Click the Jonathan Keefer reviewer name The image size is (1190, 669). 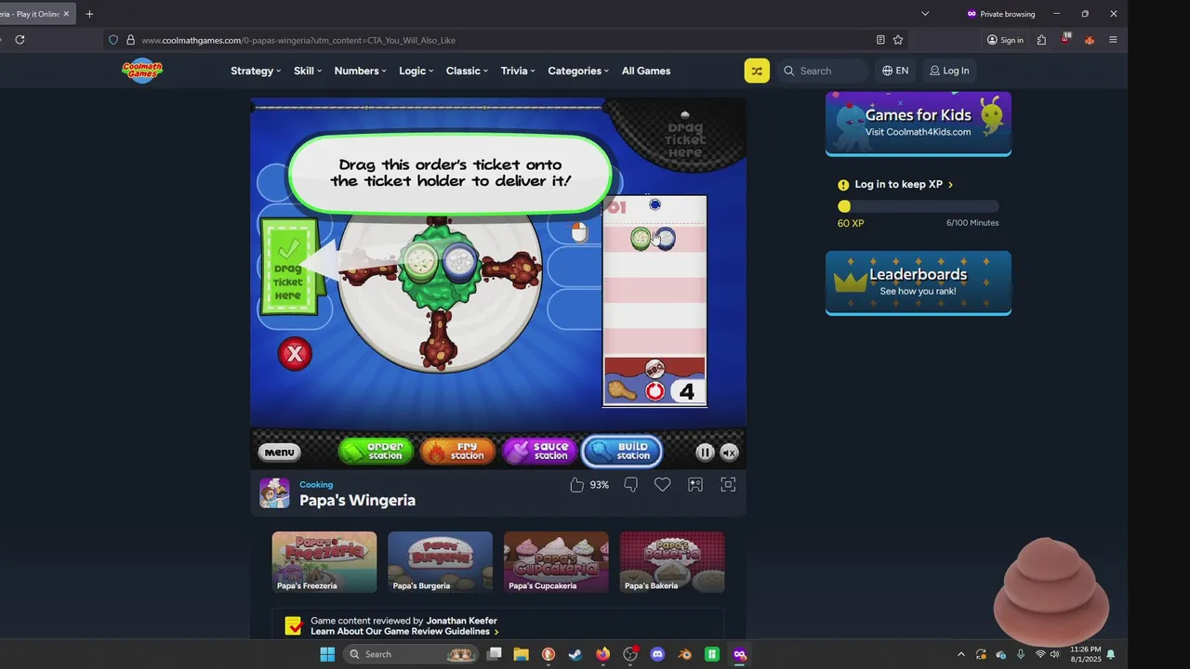click(x=462, y=621)
